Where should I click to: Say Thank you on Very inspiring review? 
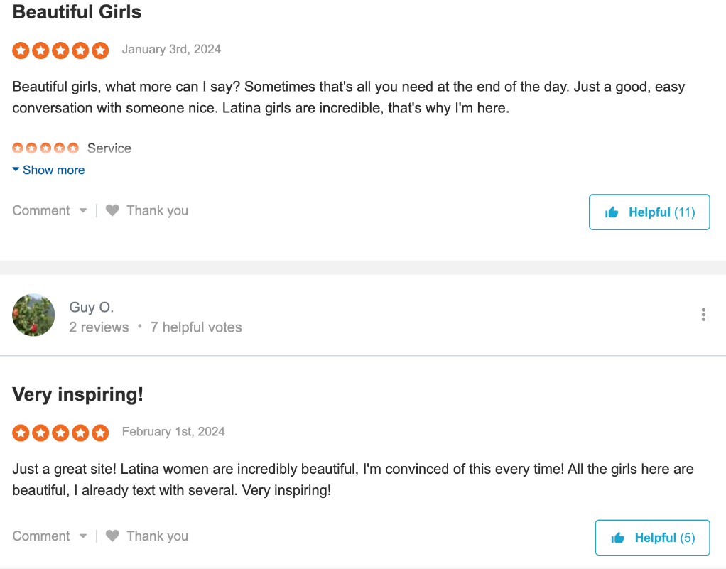point(157,536)
